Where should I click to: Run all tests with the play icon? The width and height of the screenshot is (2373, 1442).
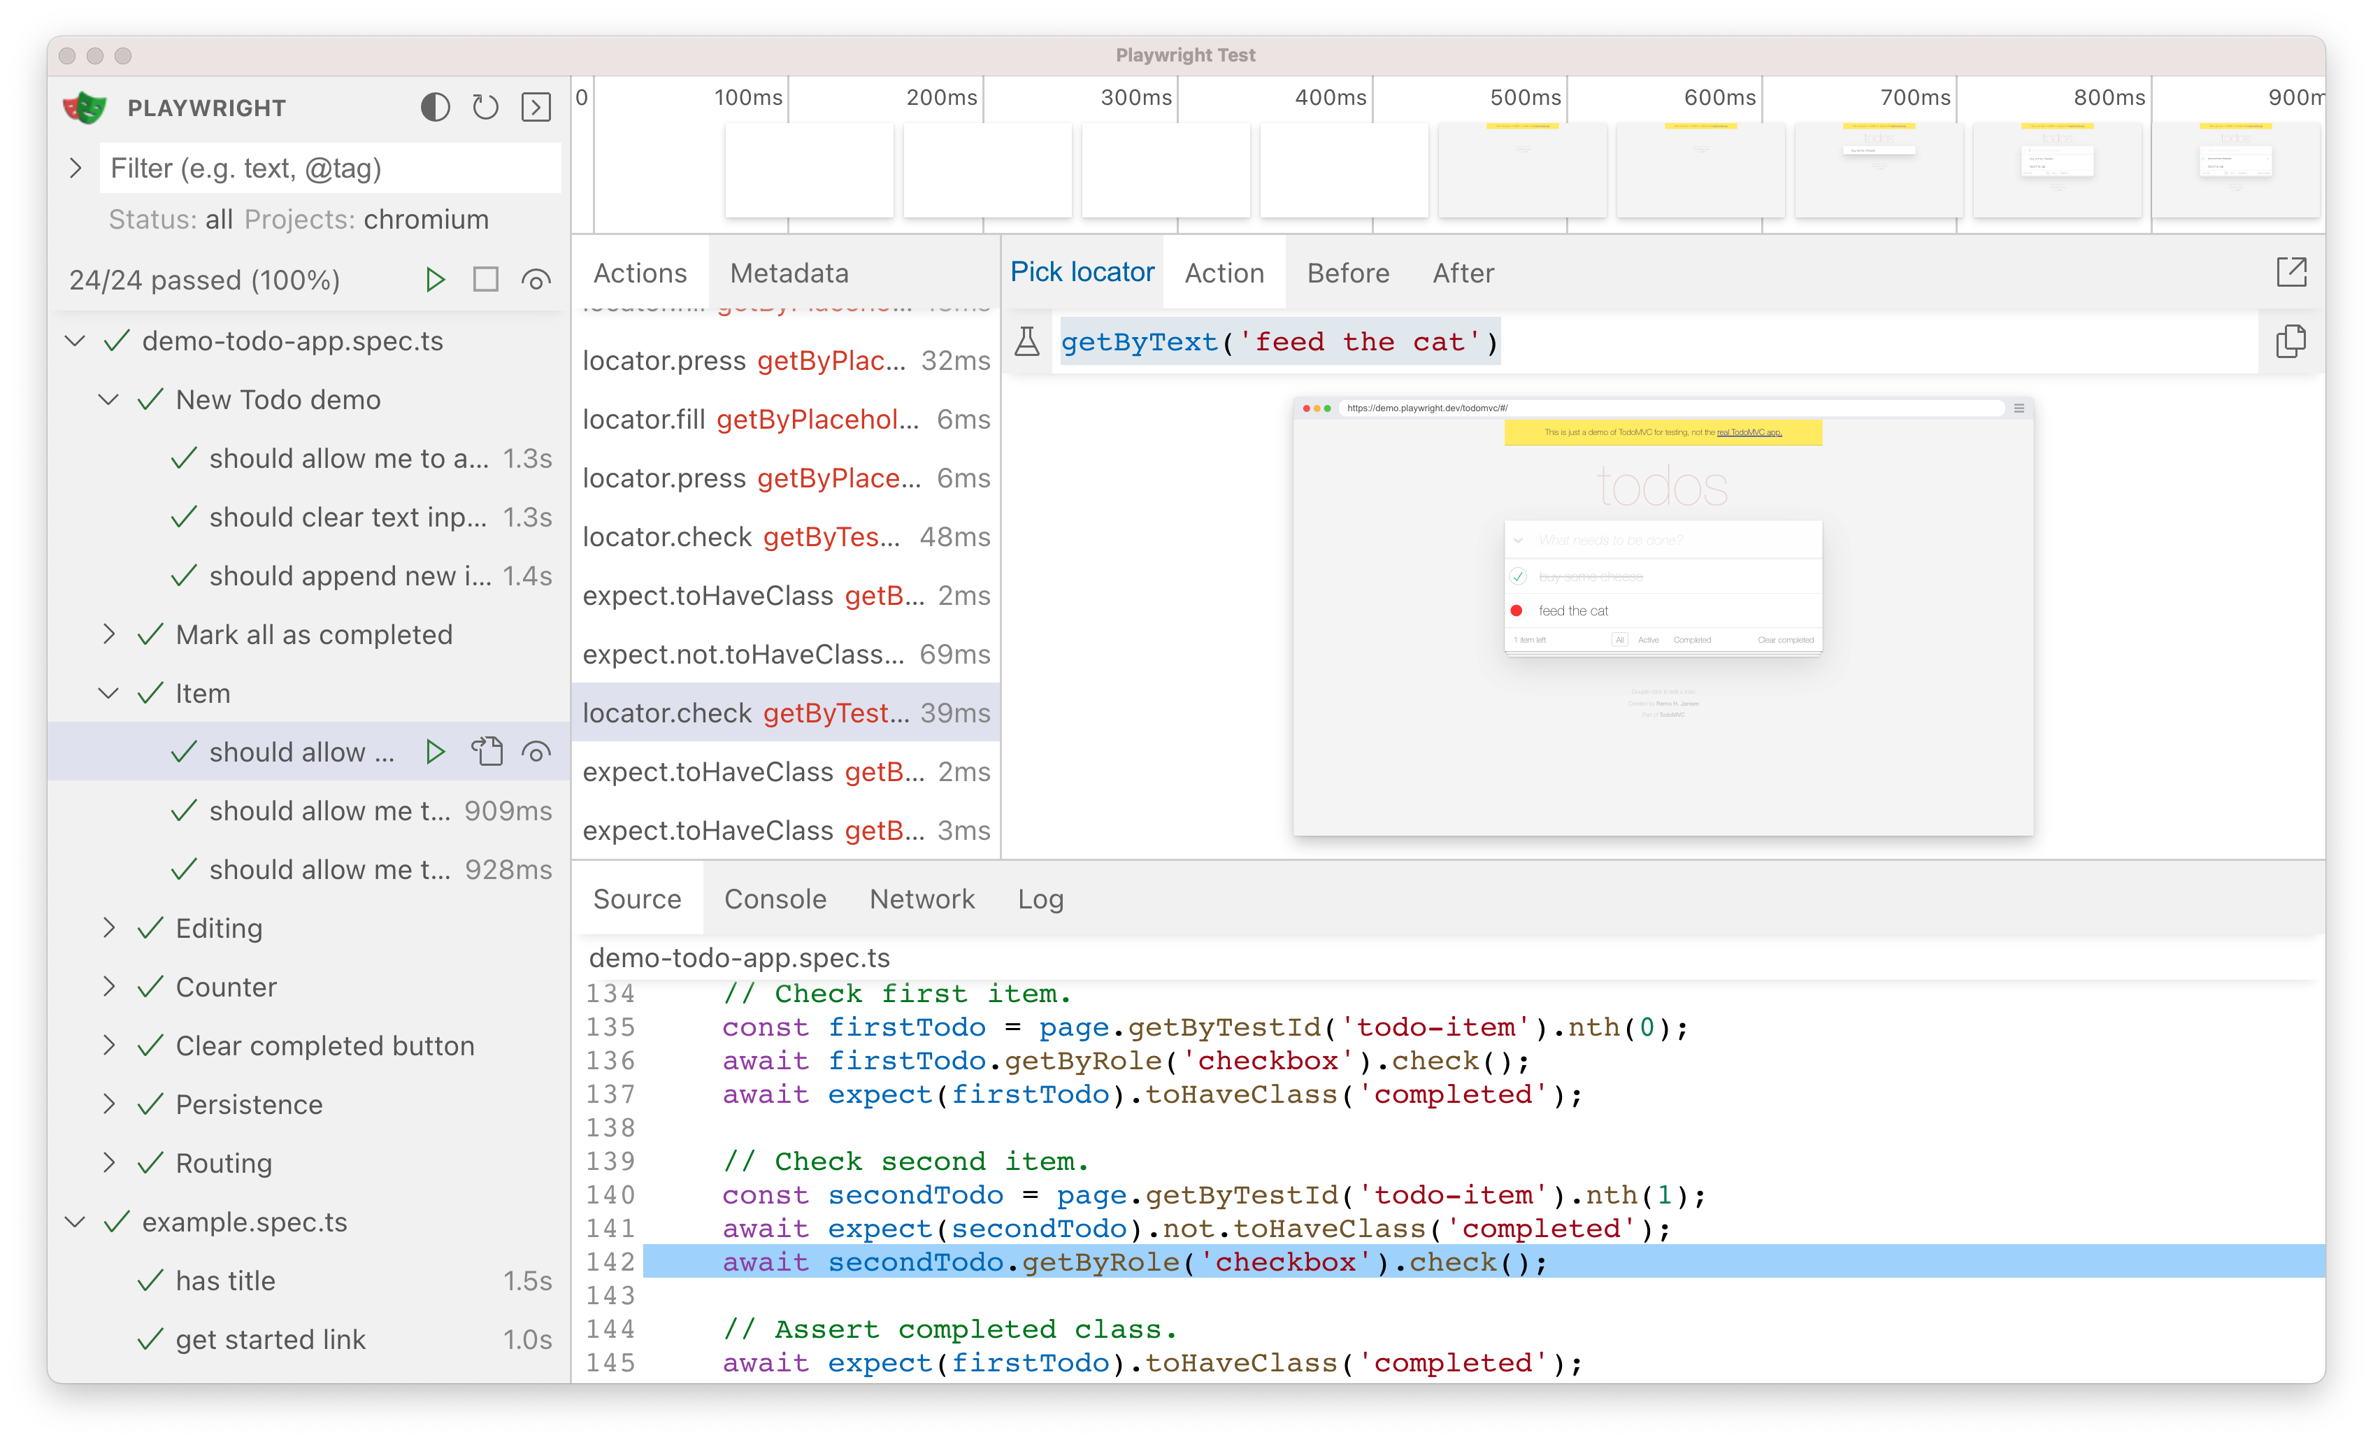436,279
